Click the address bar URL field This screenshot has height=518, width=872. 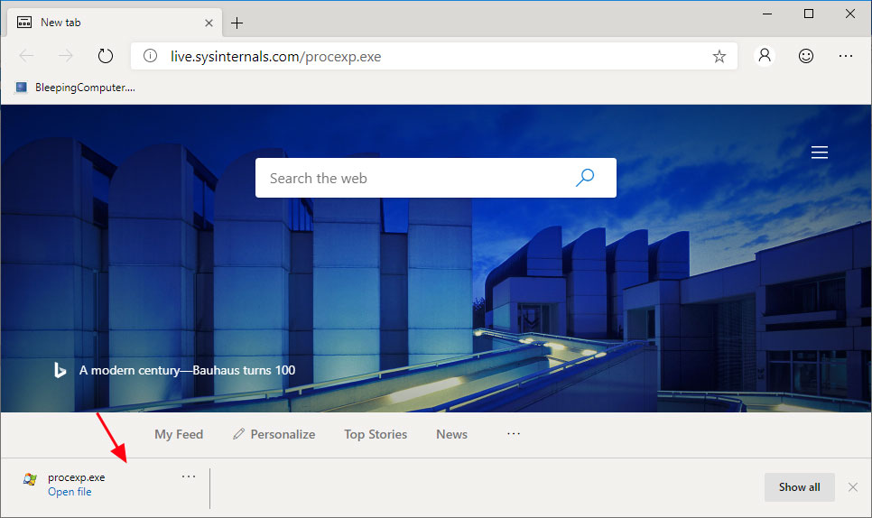pos(434,56)
